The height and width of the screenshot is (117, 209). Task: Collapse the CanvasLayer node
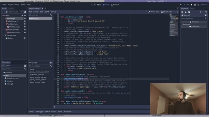coord(4,35)
